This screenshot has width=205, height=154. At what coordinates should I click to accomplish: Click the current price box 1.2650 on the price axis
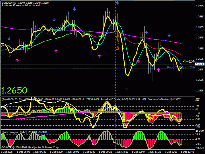(x=200, y=64)
